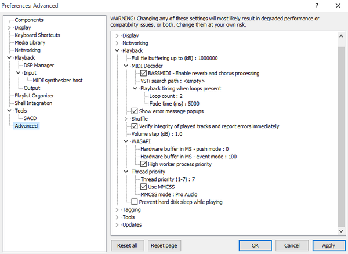
Task: Confirm settings with the OK button
Action: (x=255, y=245)
